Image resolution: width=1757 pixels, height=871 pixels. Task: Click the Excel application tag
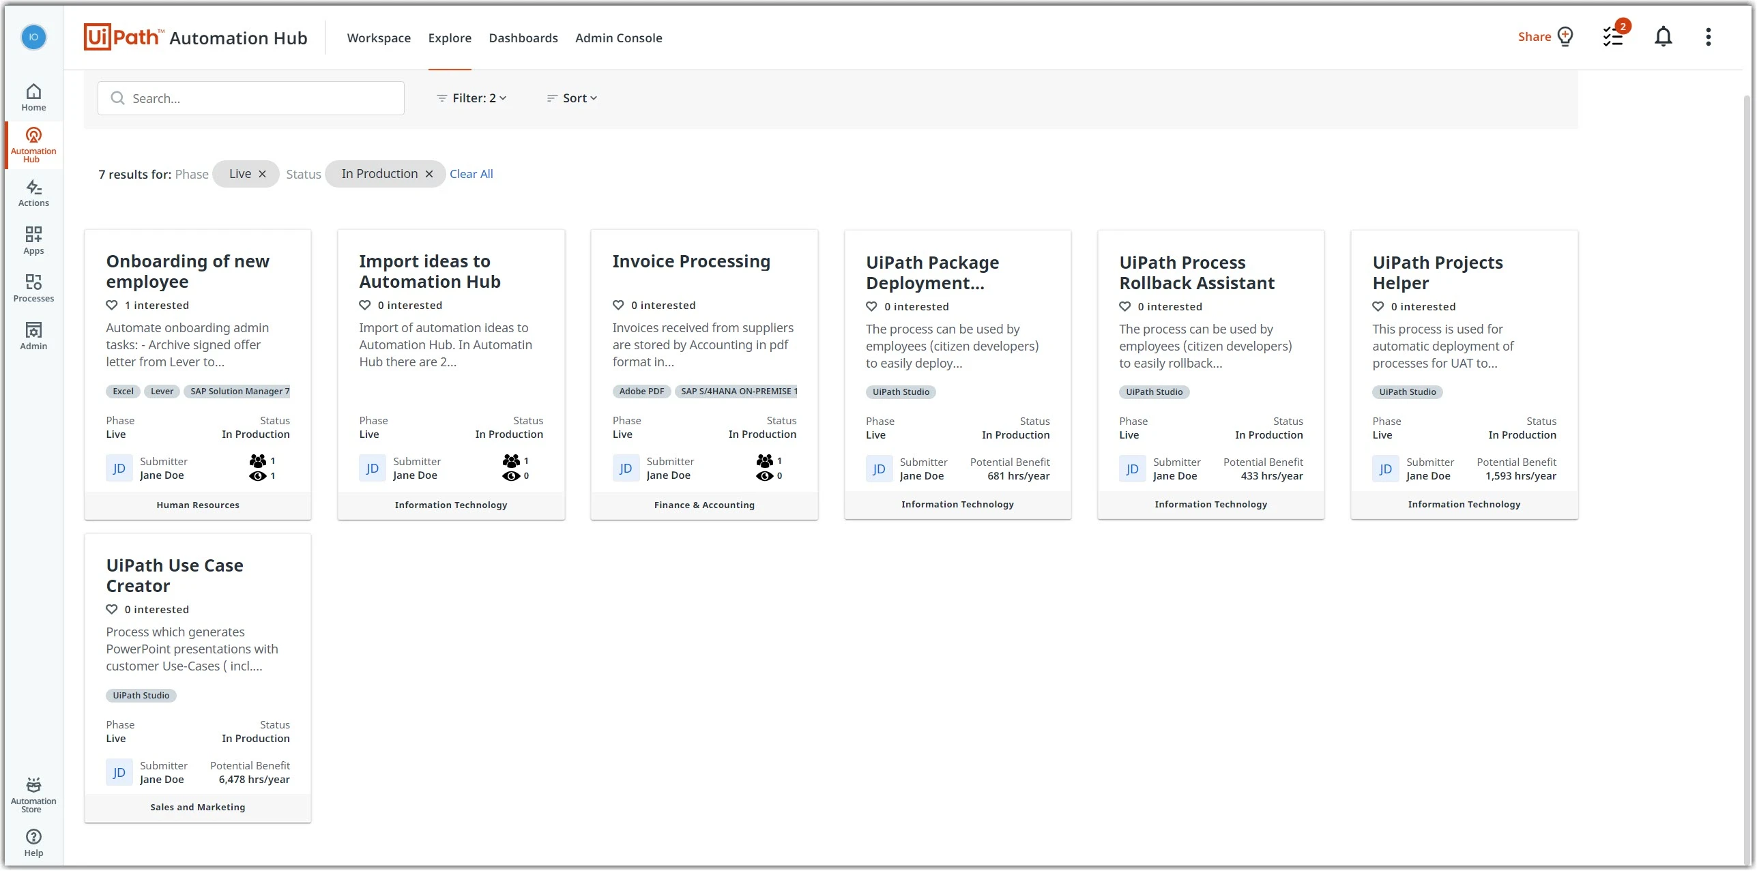click(123, 392)
